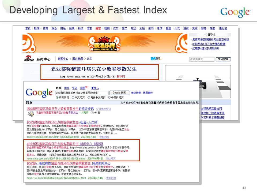Open result ending with 社会--人民网
The image size is (257, 193).
62,122
